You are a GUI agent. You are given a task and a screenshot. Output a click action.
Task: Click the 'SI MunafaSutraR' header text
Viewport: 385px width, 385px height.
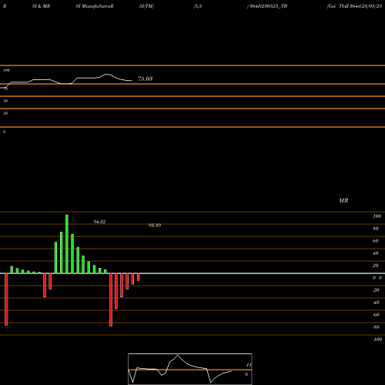click(95, 6)
